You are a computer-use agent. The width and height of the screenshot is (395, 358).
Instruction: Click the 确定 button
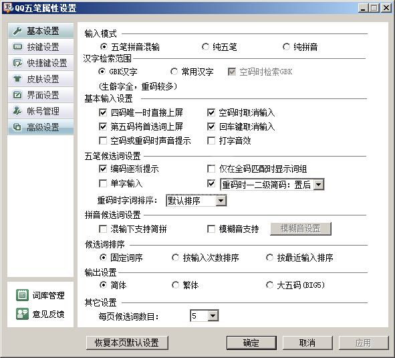(251, 343)
